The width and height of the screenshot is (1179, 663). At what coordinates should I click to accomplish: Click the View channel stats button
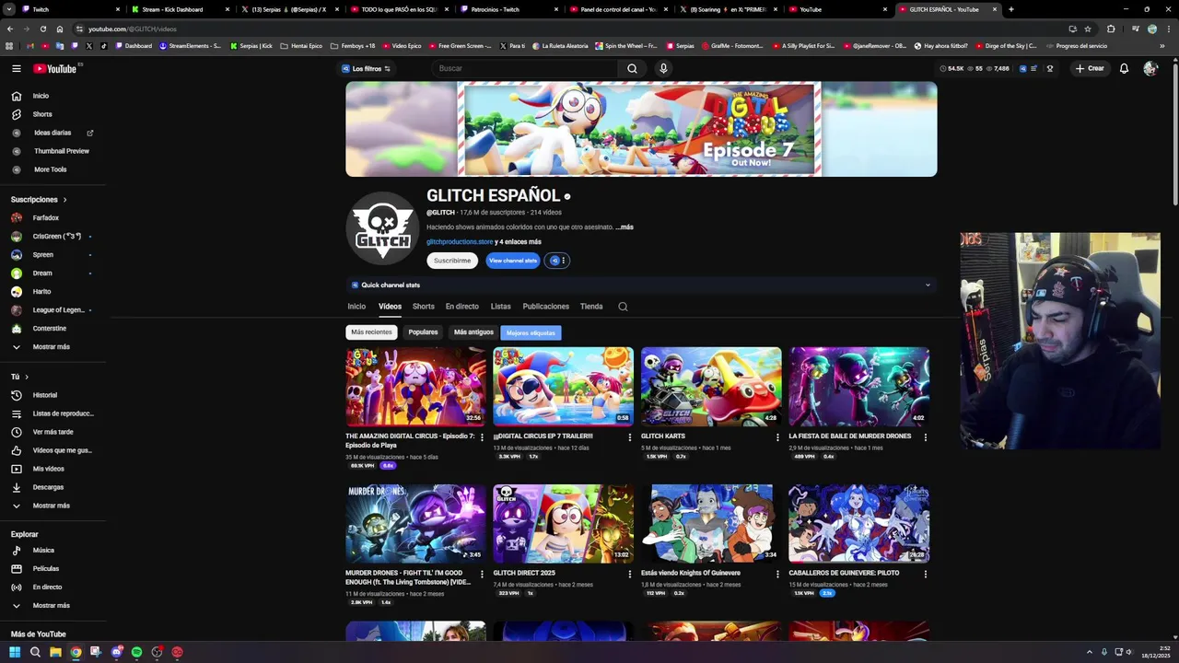click(x=513, y=261)
